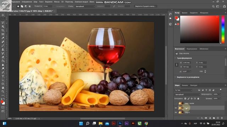227x127 pixels.
Task: Select the Eyedropper tool
Action: (x=3, y=38)
